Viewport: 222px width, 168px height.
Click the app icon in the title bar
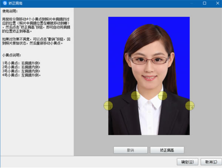(5, 3)
